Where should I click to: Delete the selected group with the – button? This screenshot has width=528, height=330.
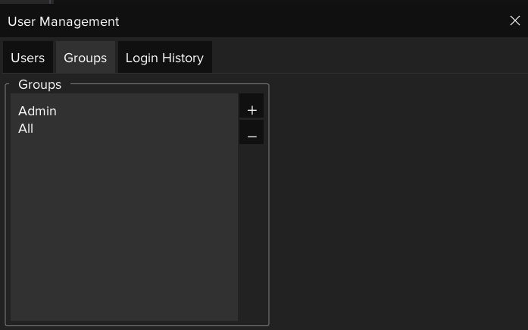point(252,133)
